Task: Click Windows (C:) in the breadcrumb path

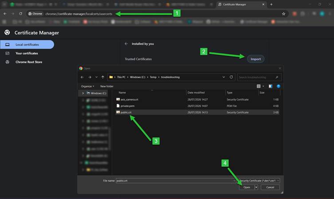Action: pos(138,77)
